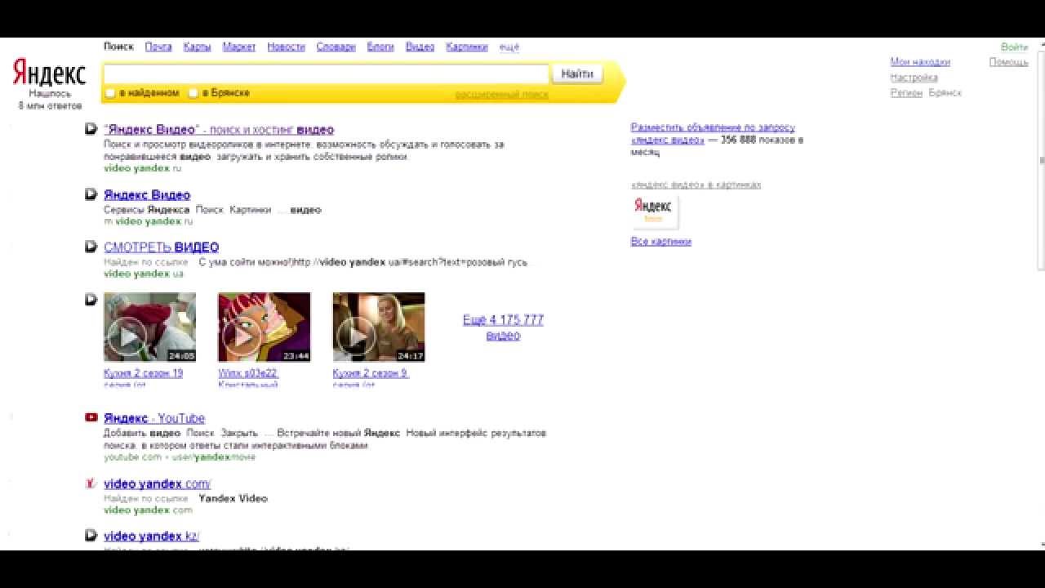Open «яндекс видео» в картинках link
1045x588 pixels.
point(696,185)
